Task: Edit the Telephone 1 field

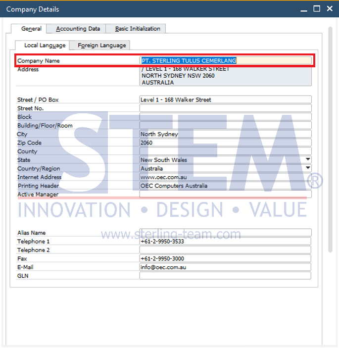Action: 225,241
